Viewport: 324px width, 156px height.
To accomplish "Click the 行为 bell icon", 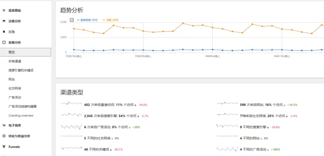I will click(x=4, y=32).
